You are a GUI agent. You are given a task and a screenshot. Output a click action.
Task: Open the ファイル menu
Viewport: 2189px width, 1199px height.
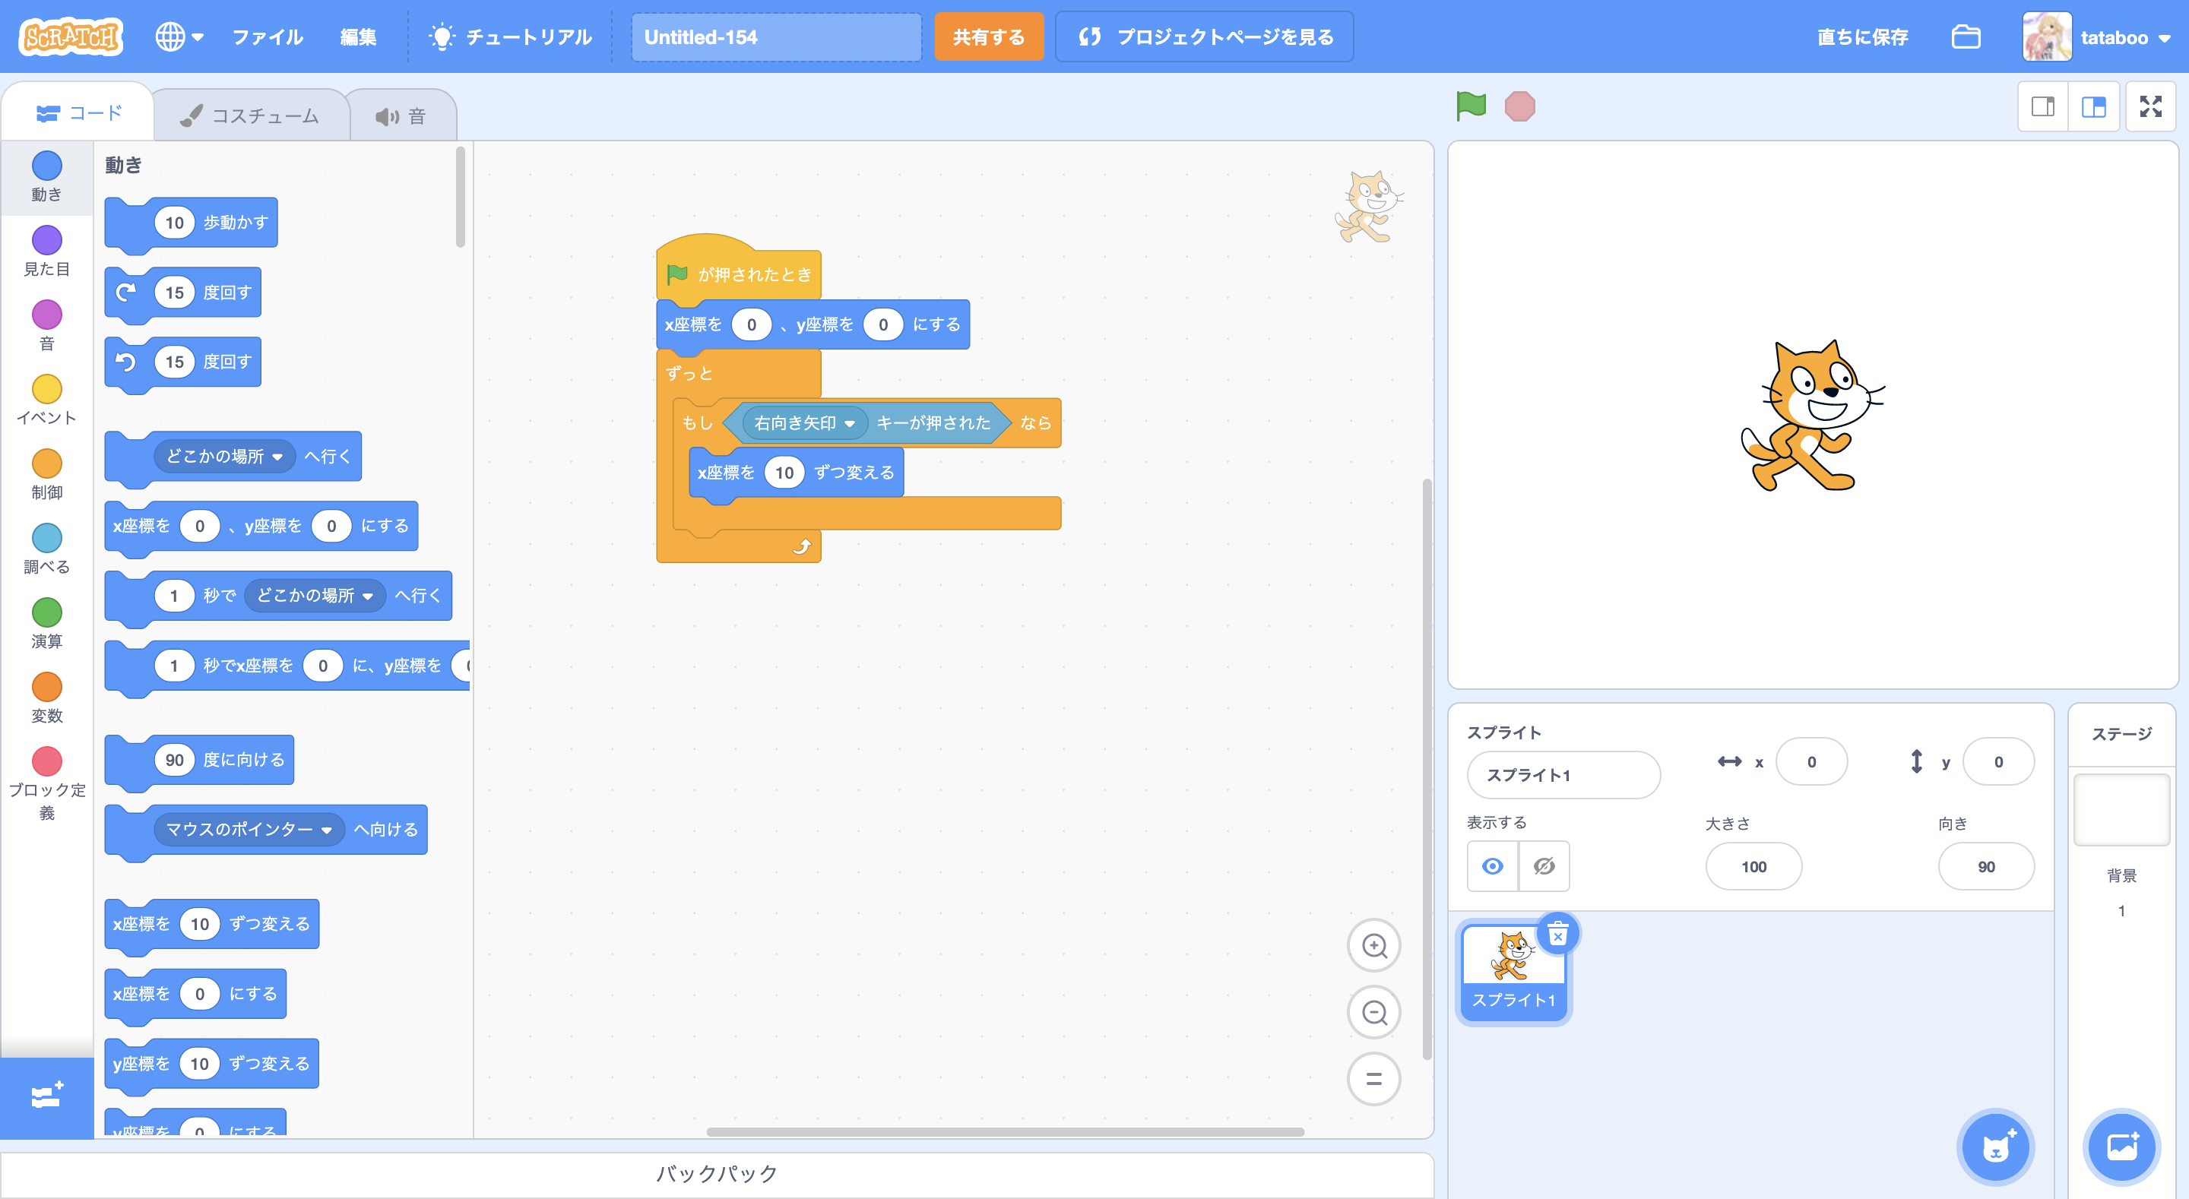pyautogui.click(x=267, y=36)
